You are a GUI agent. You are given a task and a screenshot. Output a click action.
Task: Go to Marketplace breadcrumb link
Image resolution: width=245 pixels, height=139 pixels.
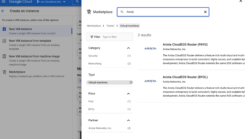coord(94,26)
